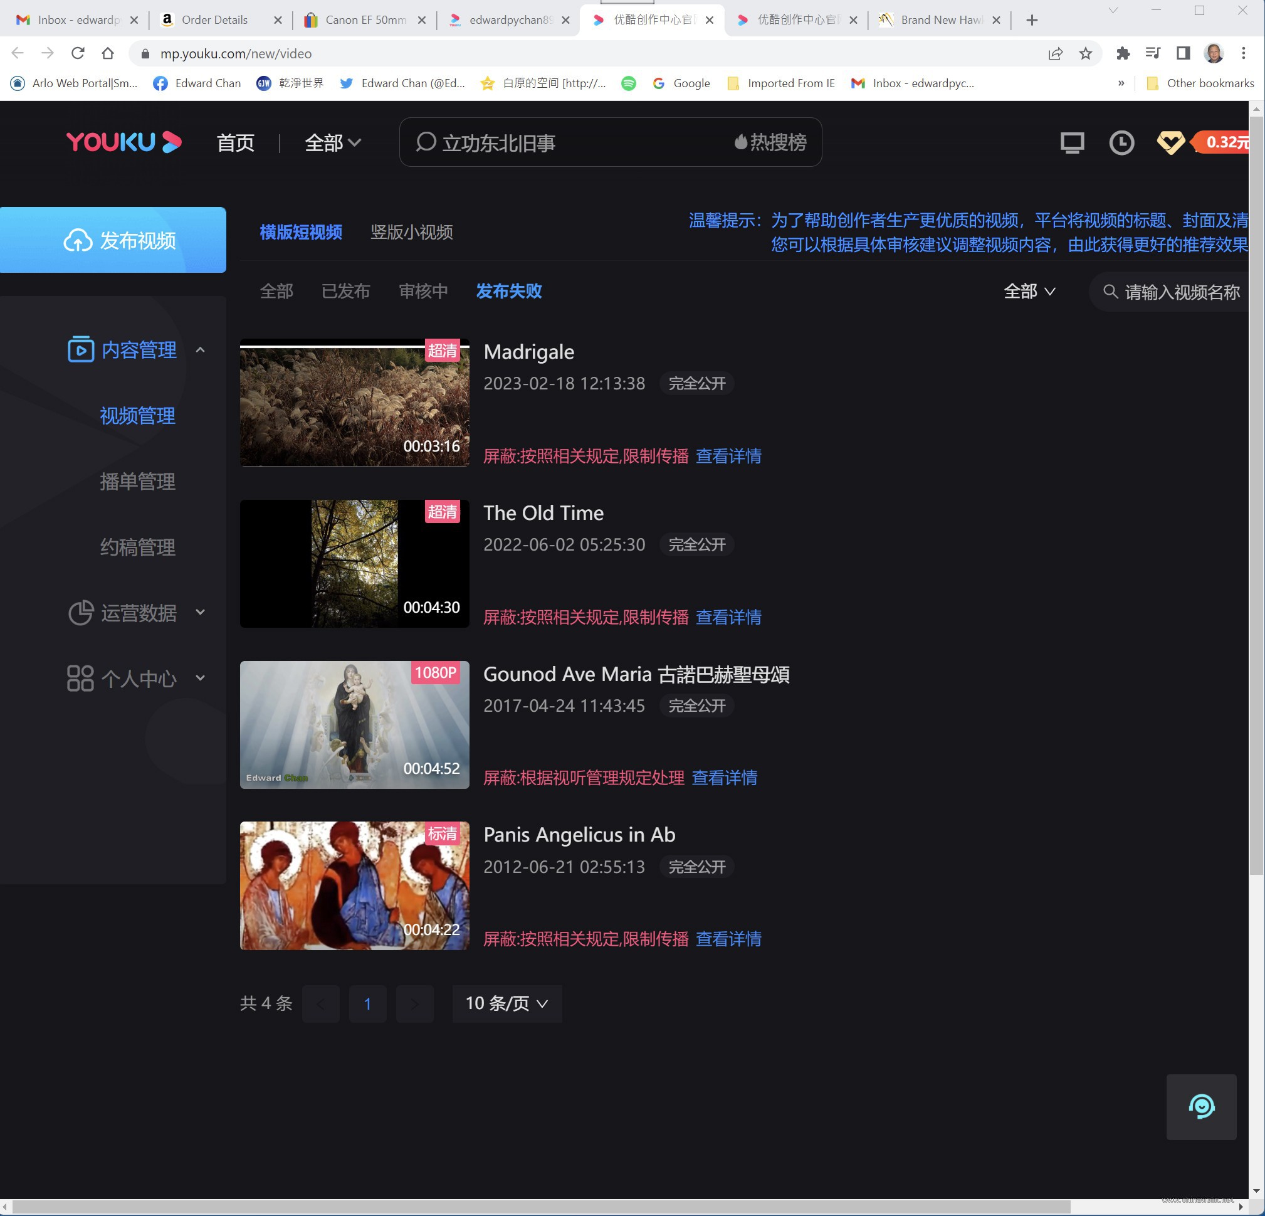Select 播单管理 in the sidebar
Screen dimensions: 1265x1216
pyautogui.click(x=137, y=481)
